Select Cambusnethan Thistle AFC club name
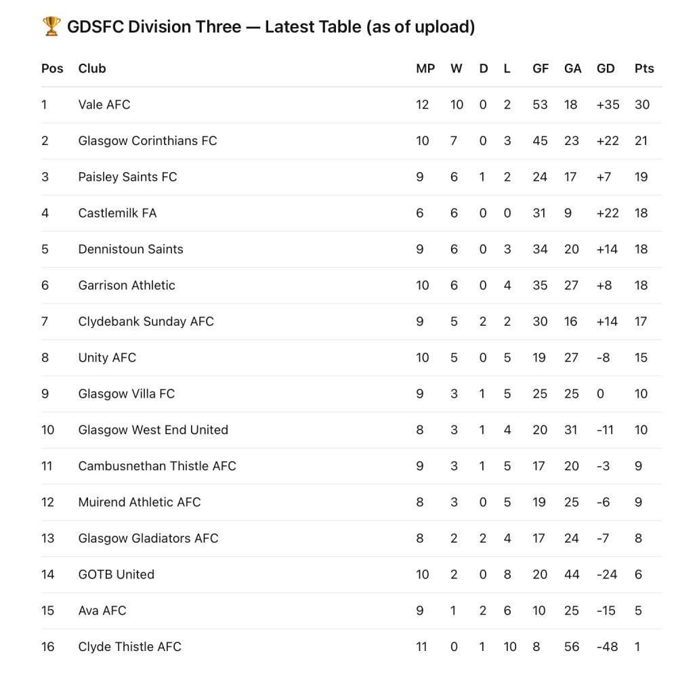 point(157,466)
